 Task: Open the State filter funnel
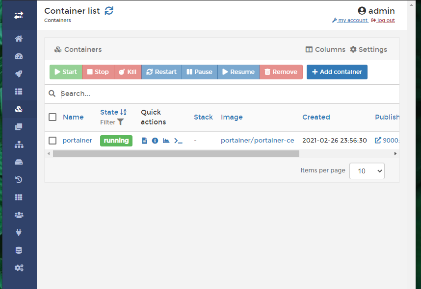pos(120,122)
